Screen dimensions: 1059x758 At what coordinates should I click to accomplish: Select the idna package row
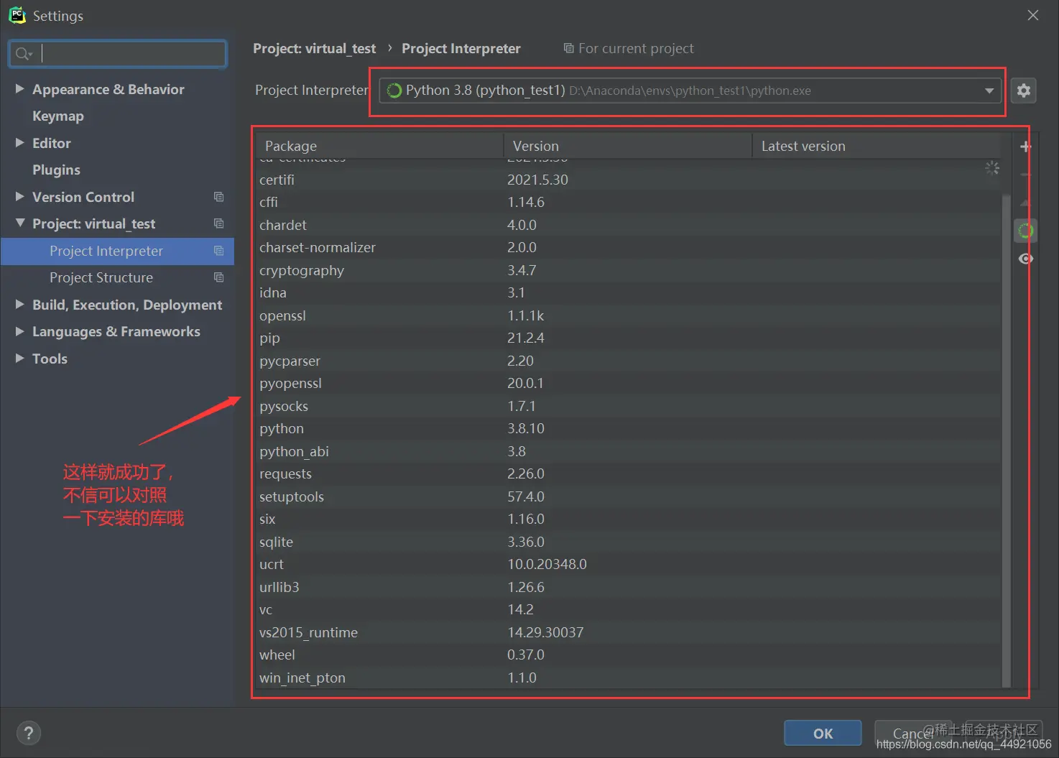click(x=629, y=292)
